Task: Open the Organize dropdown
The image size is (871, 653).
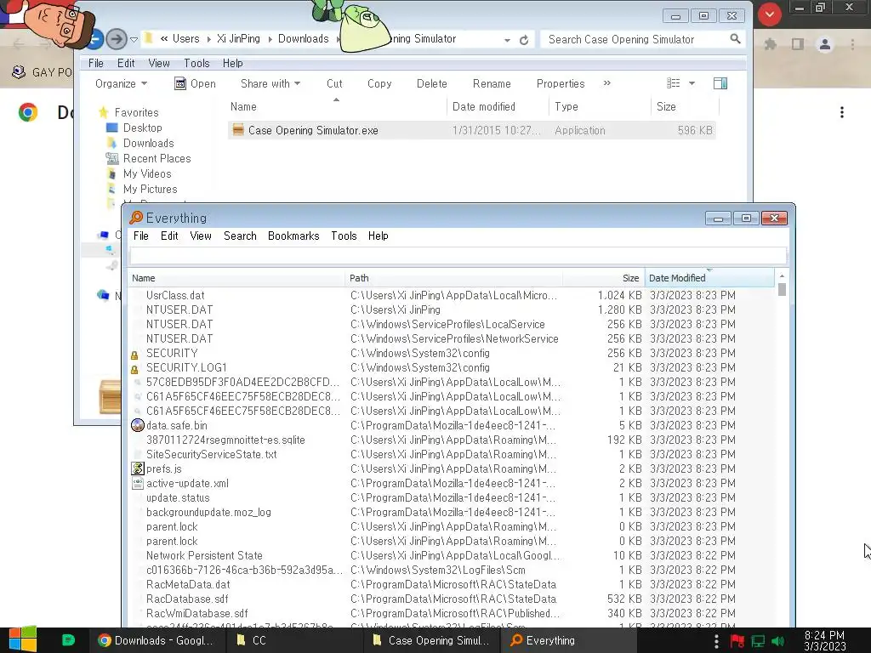Action: (121, 83)
